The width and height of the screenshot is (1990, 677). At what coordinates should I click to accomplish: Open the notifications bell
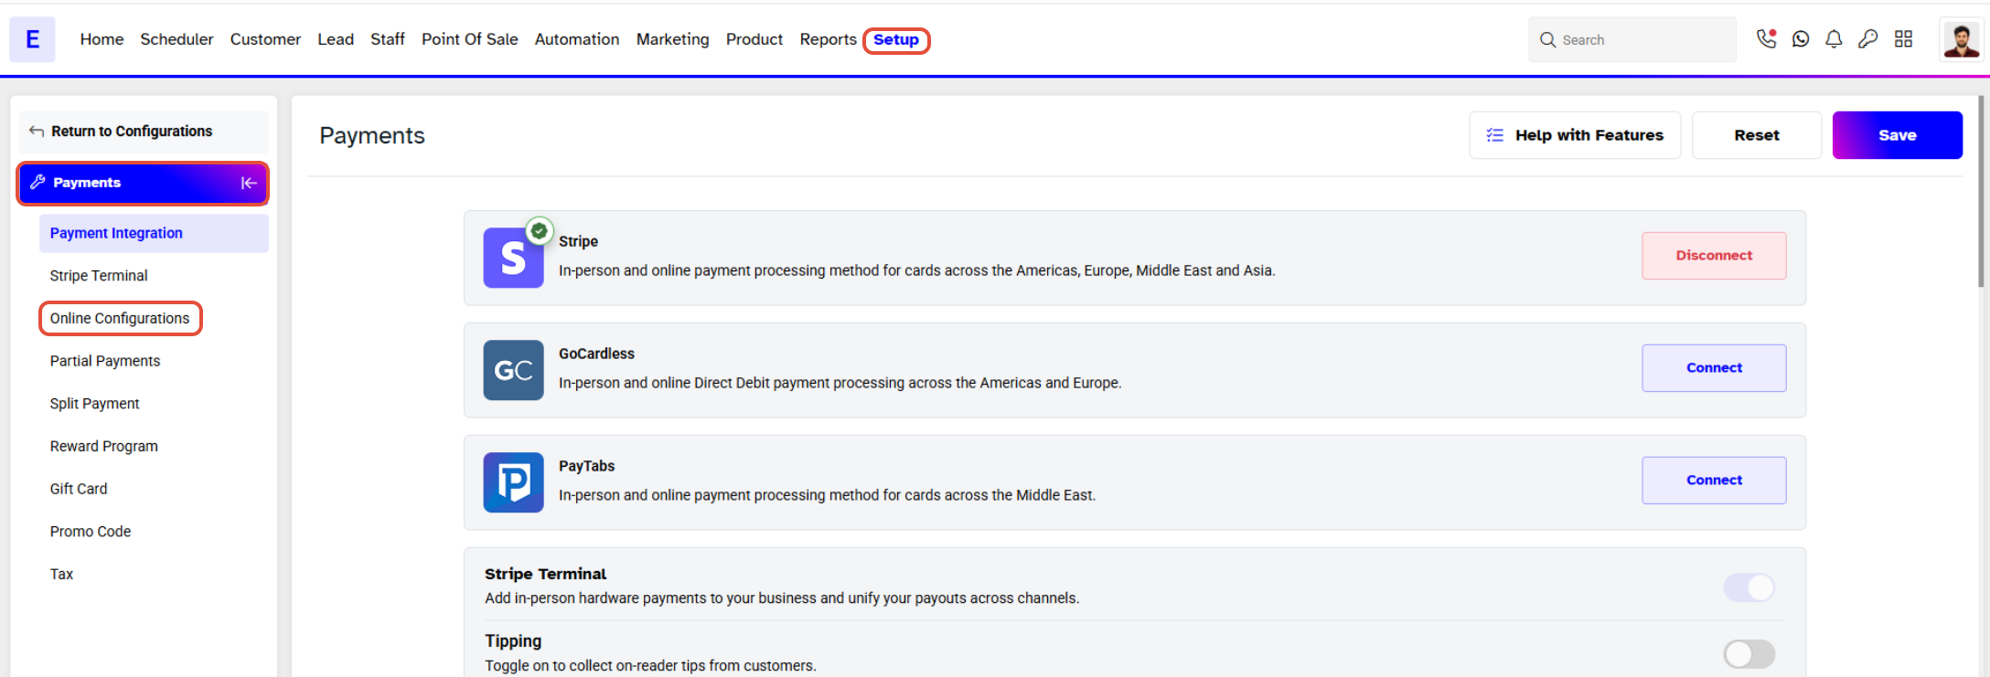pyautogui.click(x=1834, y=38)
